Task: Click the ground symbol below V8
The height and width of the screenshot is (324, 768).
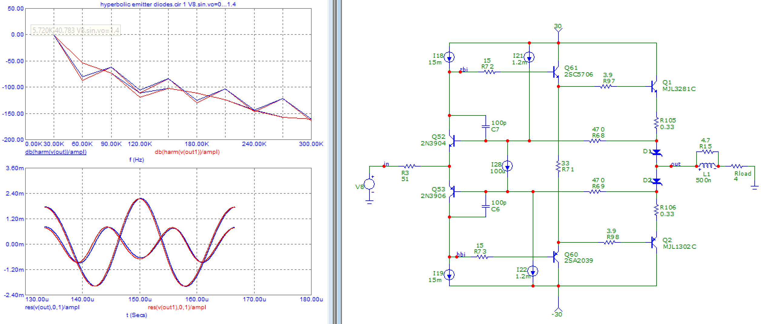Action: [369, 202]
